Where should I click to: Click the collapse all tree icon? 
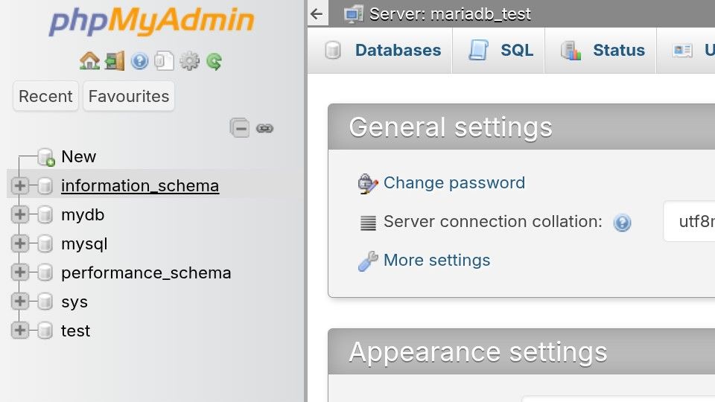tap(239, 128)
